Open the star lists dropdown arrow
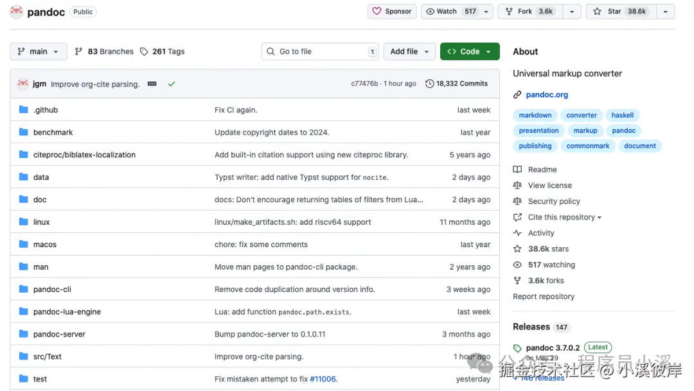The image size is (694, 391). 665,12
